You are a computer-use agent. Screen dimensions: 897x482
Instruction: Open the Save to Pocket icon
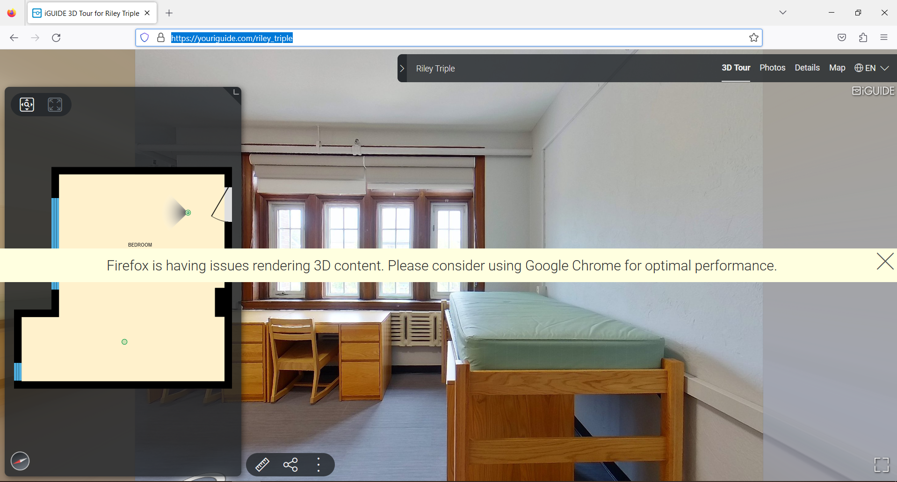(x=842, y=38)
